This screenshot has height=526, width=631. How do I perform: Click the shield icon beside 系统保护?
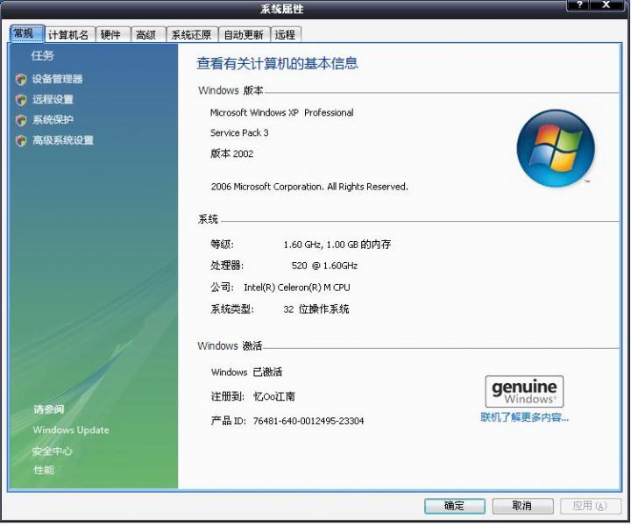tap(21, 120)
